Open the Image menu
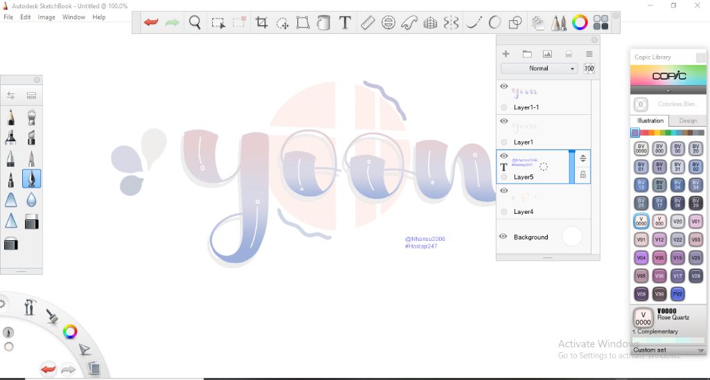Image resolution: width=710 pixels, height=380 pixels. tap(46, 17)
